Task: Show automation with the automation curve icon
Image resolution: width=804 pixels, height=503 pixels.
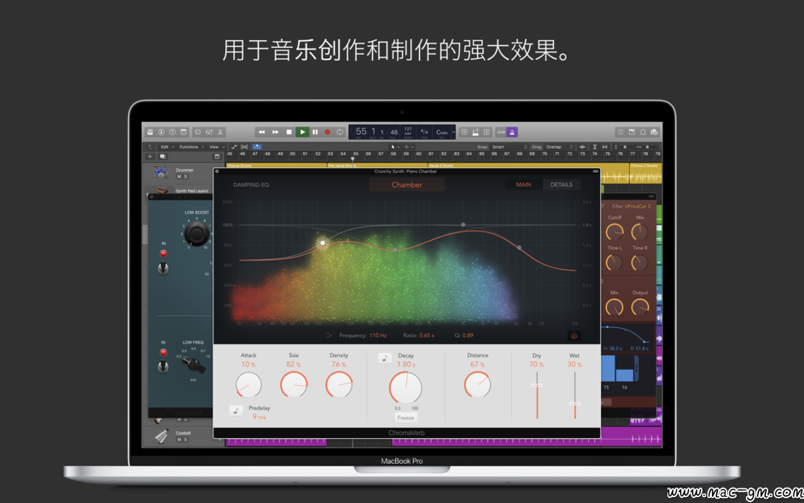Action: (234, 147)
